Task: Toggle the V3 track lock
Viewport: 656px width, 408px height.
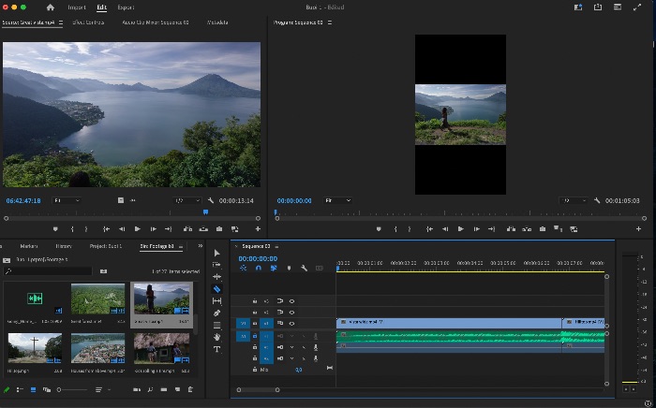Action: click(254, 301)
